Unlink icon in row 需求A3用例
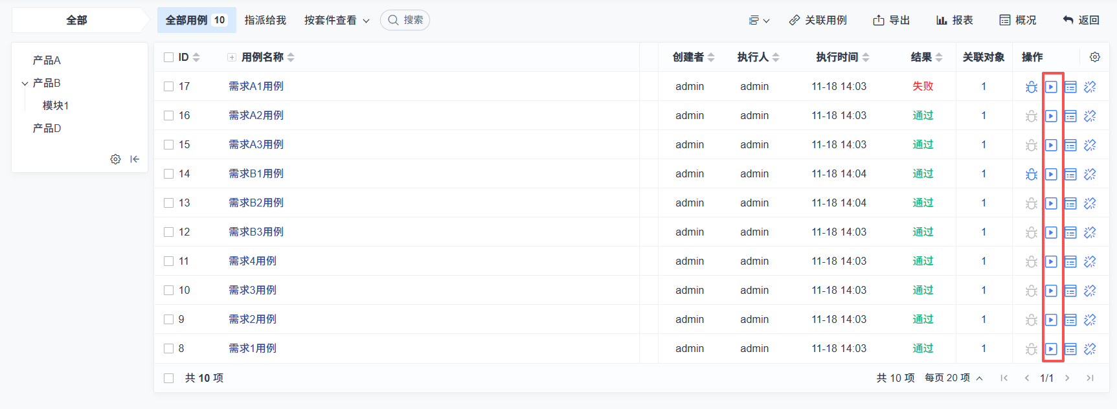The width and height of the screenshot is (1117, 409). pyautogui.click(x=1090, y=145)
